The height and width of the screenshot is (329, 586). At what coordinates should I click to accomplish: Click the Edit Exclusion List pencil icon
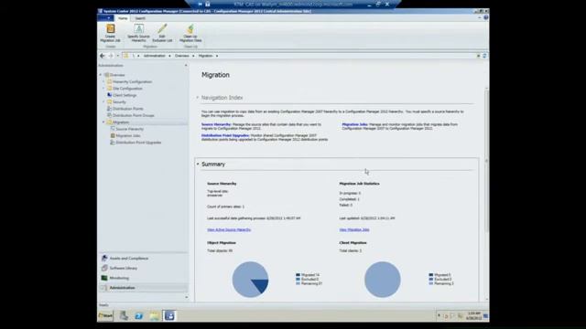coord(162,28)
